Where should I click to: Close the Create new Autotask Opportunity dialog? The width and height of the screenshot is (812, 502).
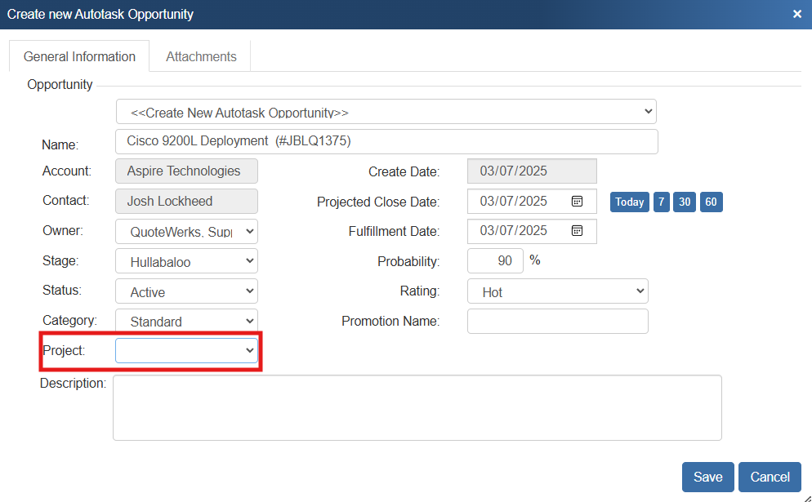[x=797, y=14]
